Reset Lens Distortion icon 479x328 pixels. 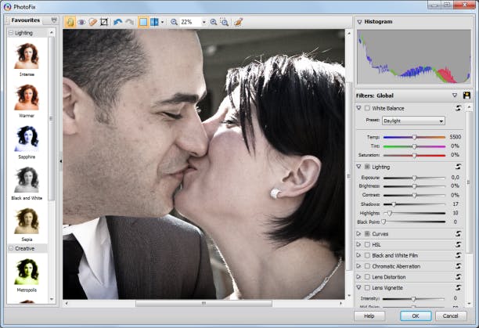tap(458, 276)
